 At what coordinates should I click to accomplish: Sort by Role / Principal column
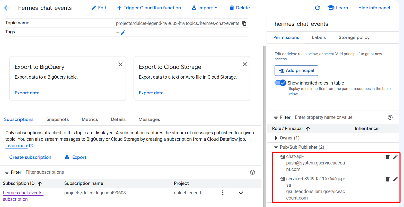[x=291, y=128]
